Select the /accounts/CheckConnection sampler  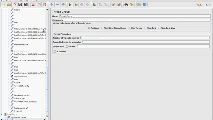pyautogui.click(x=25, y=102)
